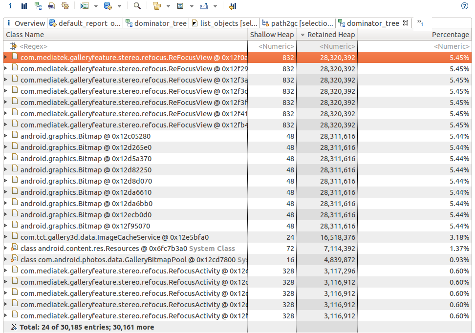Click the 'i' Overview toolbar icon
This screenshot has width=475, height=333.
click(10, 6)
